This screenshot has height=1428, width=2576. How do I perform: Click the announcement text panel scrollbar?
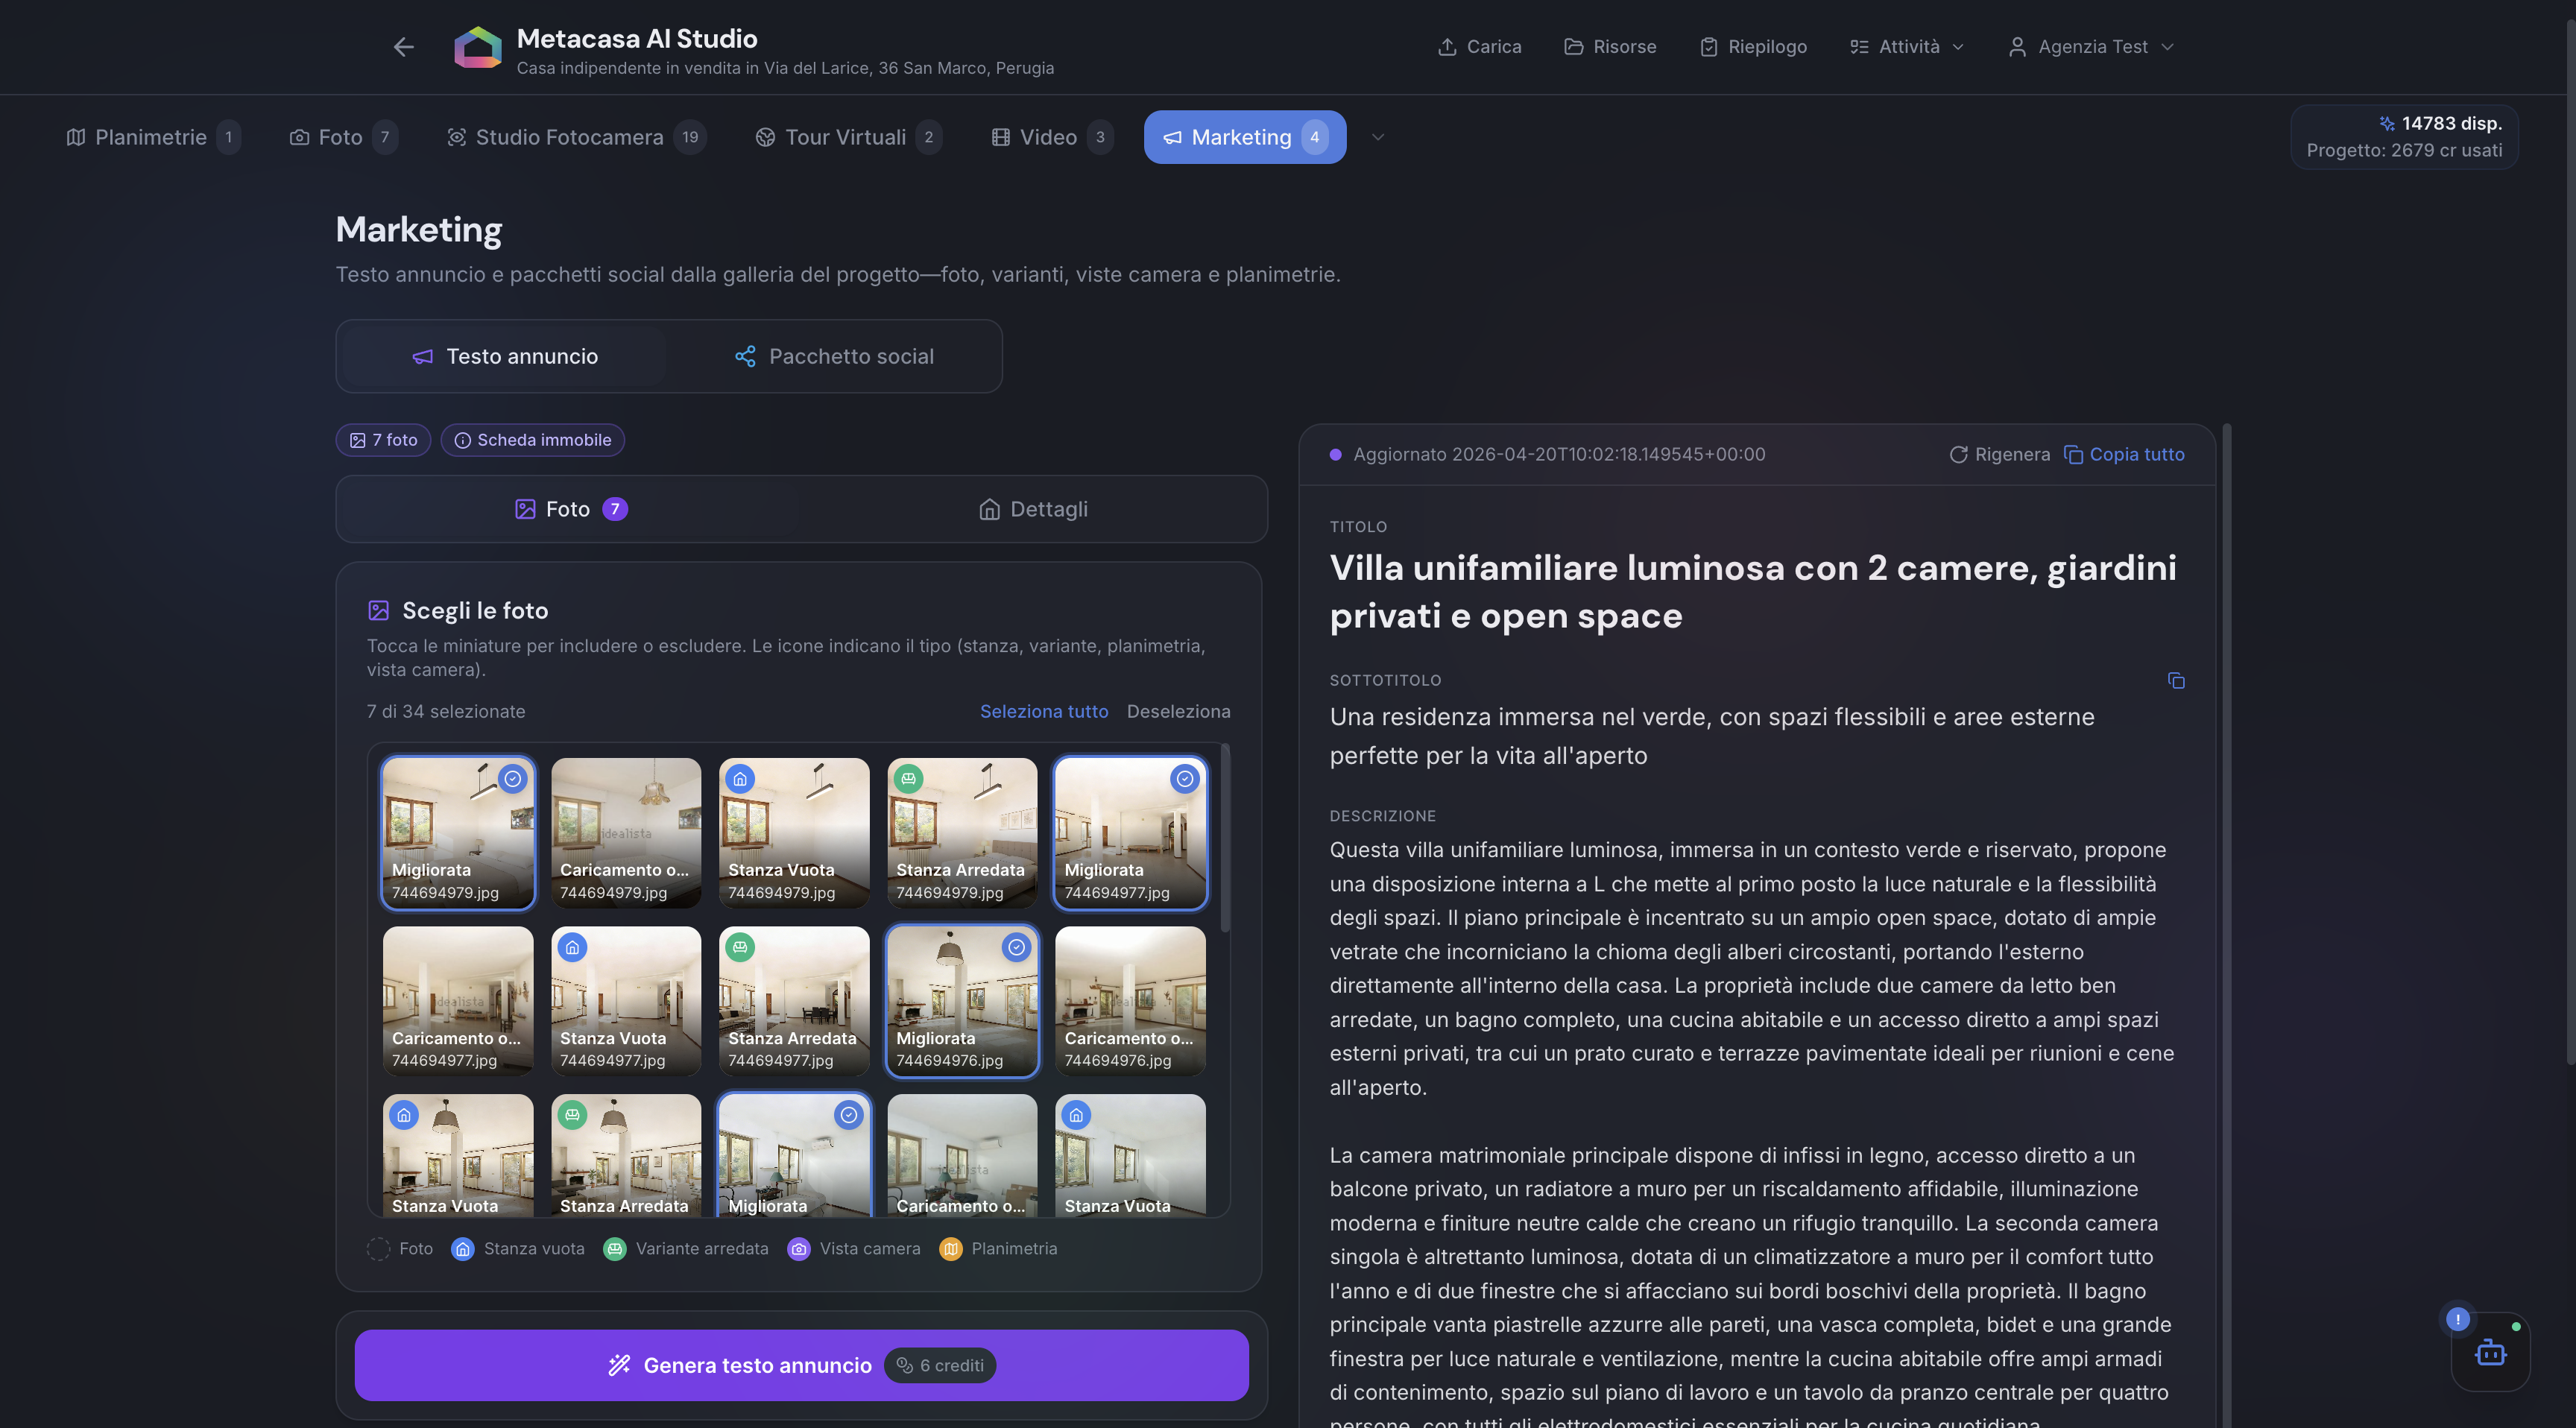[x=2226, y=925]
